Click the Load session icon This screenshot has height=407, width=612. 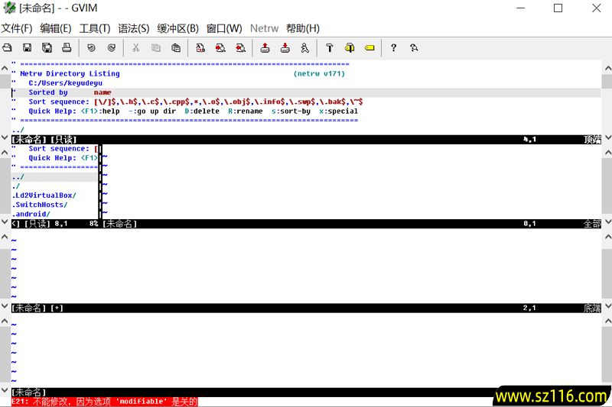(265, 47)
